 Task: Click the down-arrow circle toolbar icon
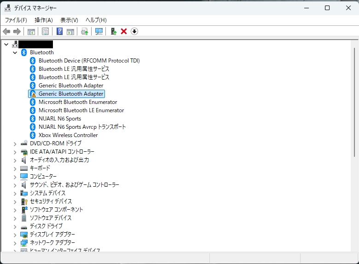(134, 31)
